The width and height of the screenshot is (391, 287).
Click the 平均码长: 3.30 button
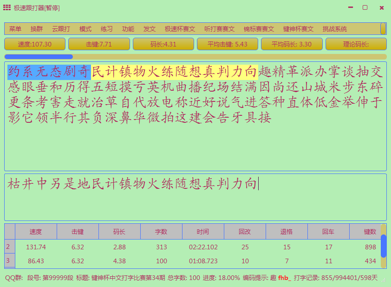(x=292, y=44)
